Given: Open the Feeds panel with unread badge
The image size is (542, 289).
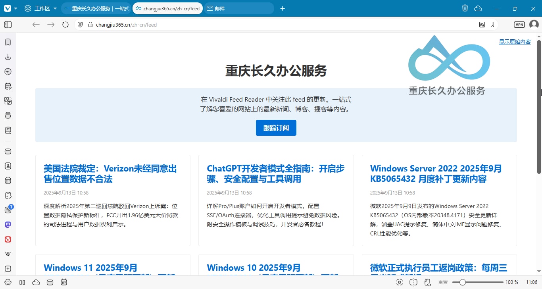Looking at the screenshot, I should point(8,210).
